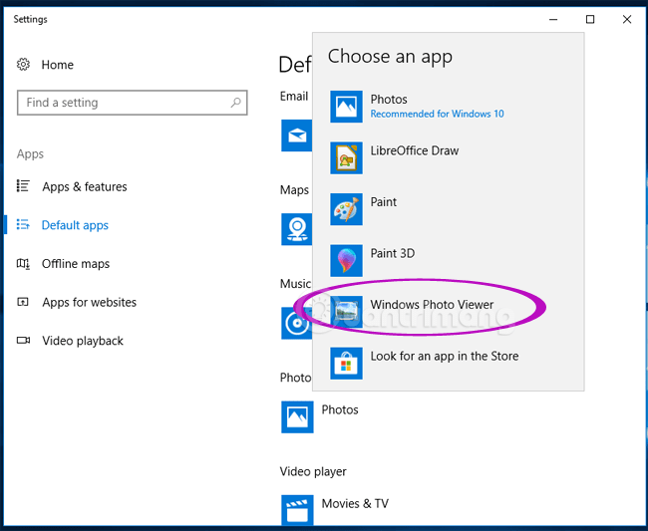Click the magnifier search icon
This screenshot has width=648, height=531.
point(236,103)
